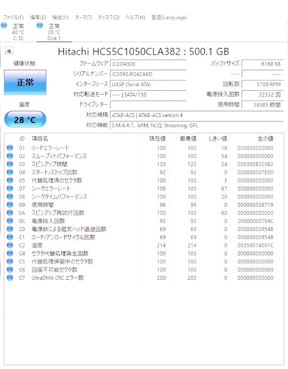288x369 pixels.
Task: Click status orb for 使用時間 row
Action: pos(10,205)
